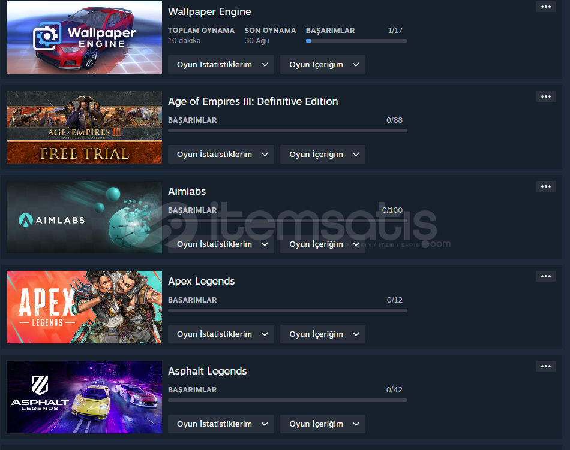Viewport: 570px width, 450px height.
Task: Open Oyun İçeriğim dropdown for Asphalt Legends
Action: [x=322, y=424]
